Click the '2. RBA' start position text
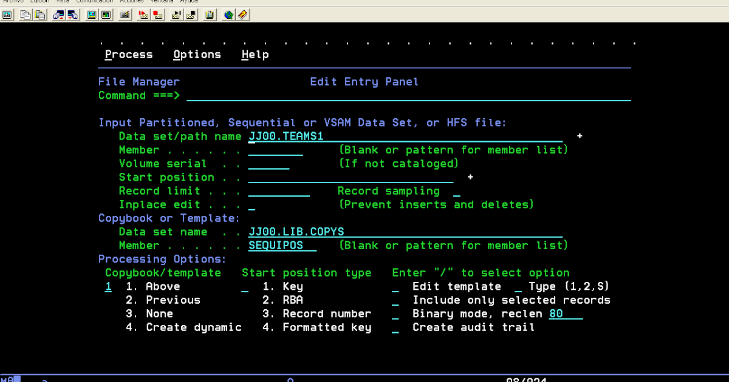This screenshot has height=382, width=729. click(282, 300)
